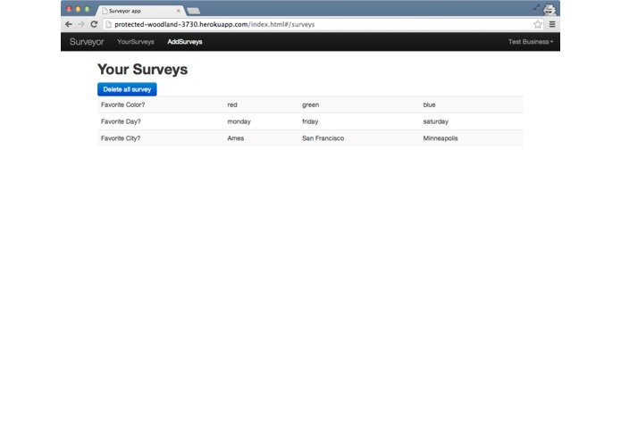Viewport: 621px width, 441px height.
Task: Click the incognito spy icon
Action: tap(550, 9)
